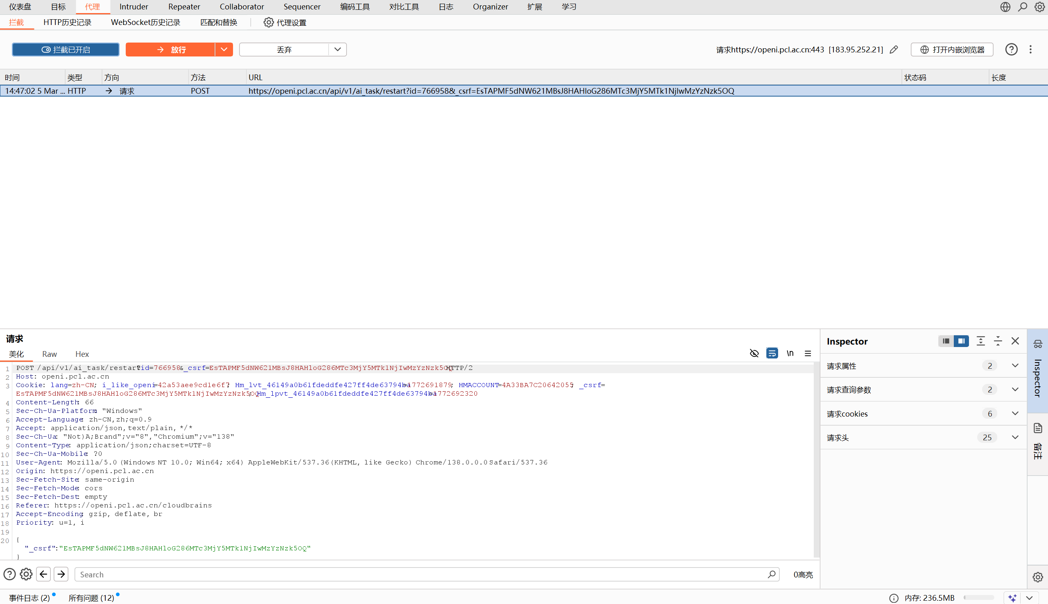The image size is (1048, 604).
Task: Open the Repeater tab
Action: pyautogui.click(x=184, y=7)
